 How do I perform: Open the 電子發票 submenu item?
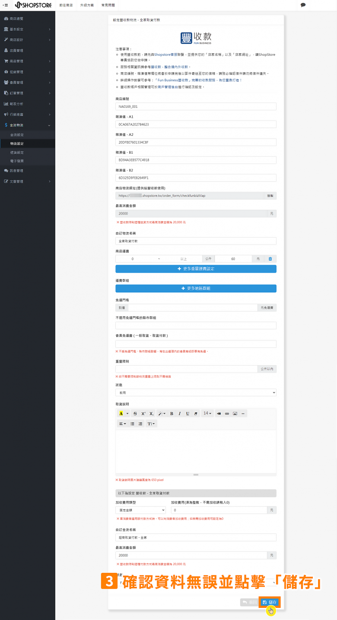tap(28, 161)
